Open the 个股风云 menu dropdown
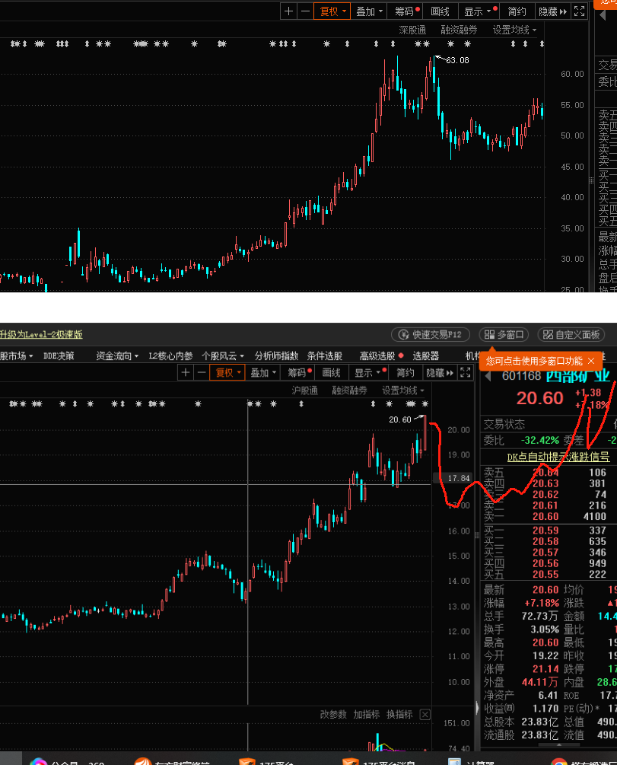 coord(222,355)
